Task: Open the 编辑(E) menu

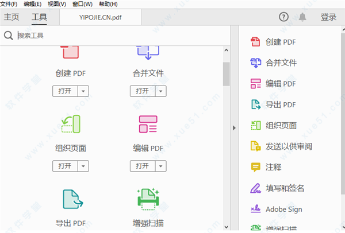Action: click(33, 4)
